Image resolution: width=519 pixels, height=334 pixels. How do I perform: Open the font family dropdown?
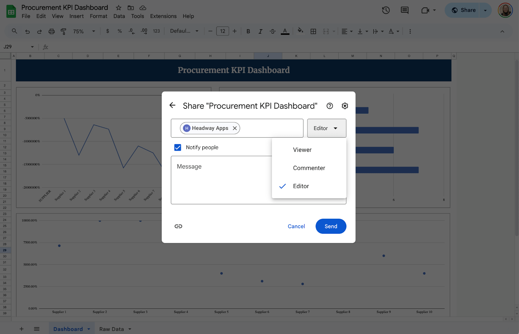(184, 31)
